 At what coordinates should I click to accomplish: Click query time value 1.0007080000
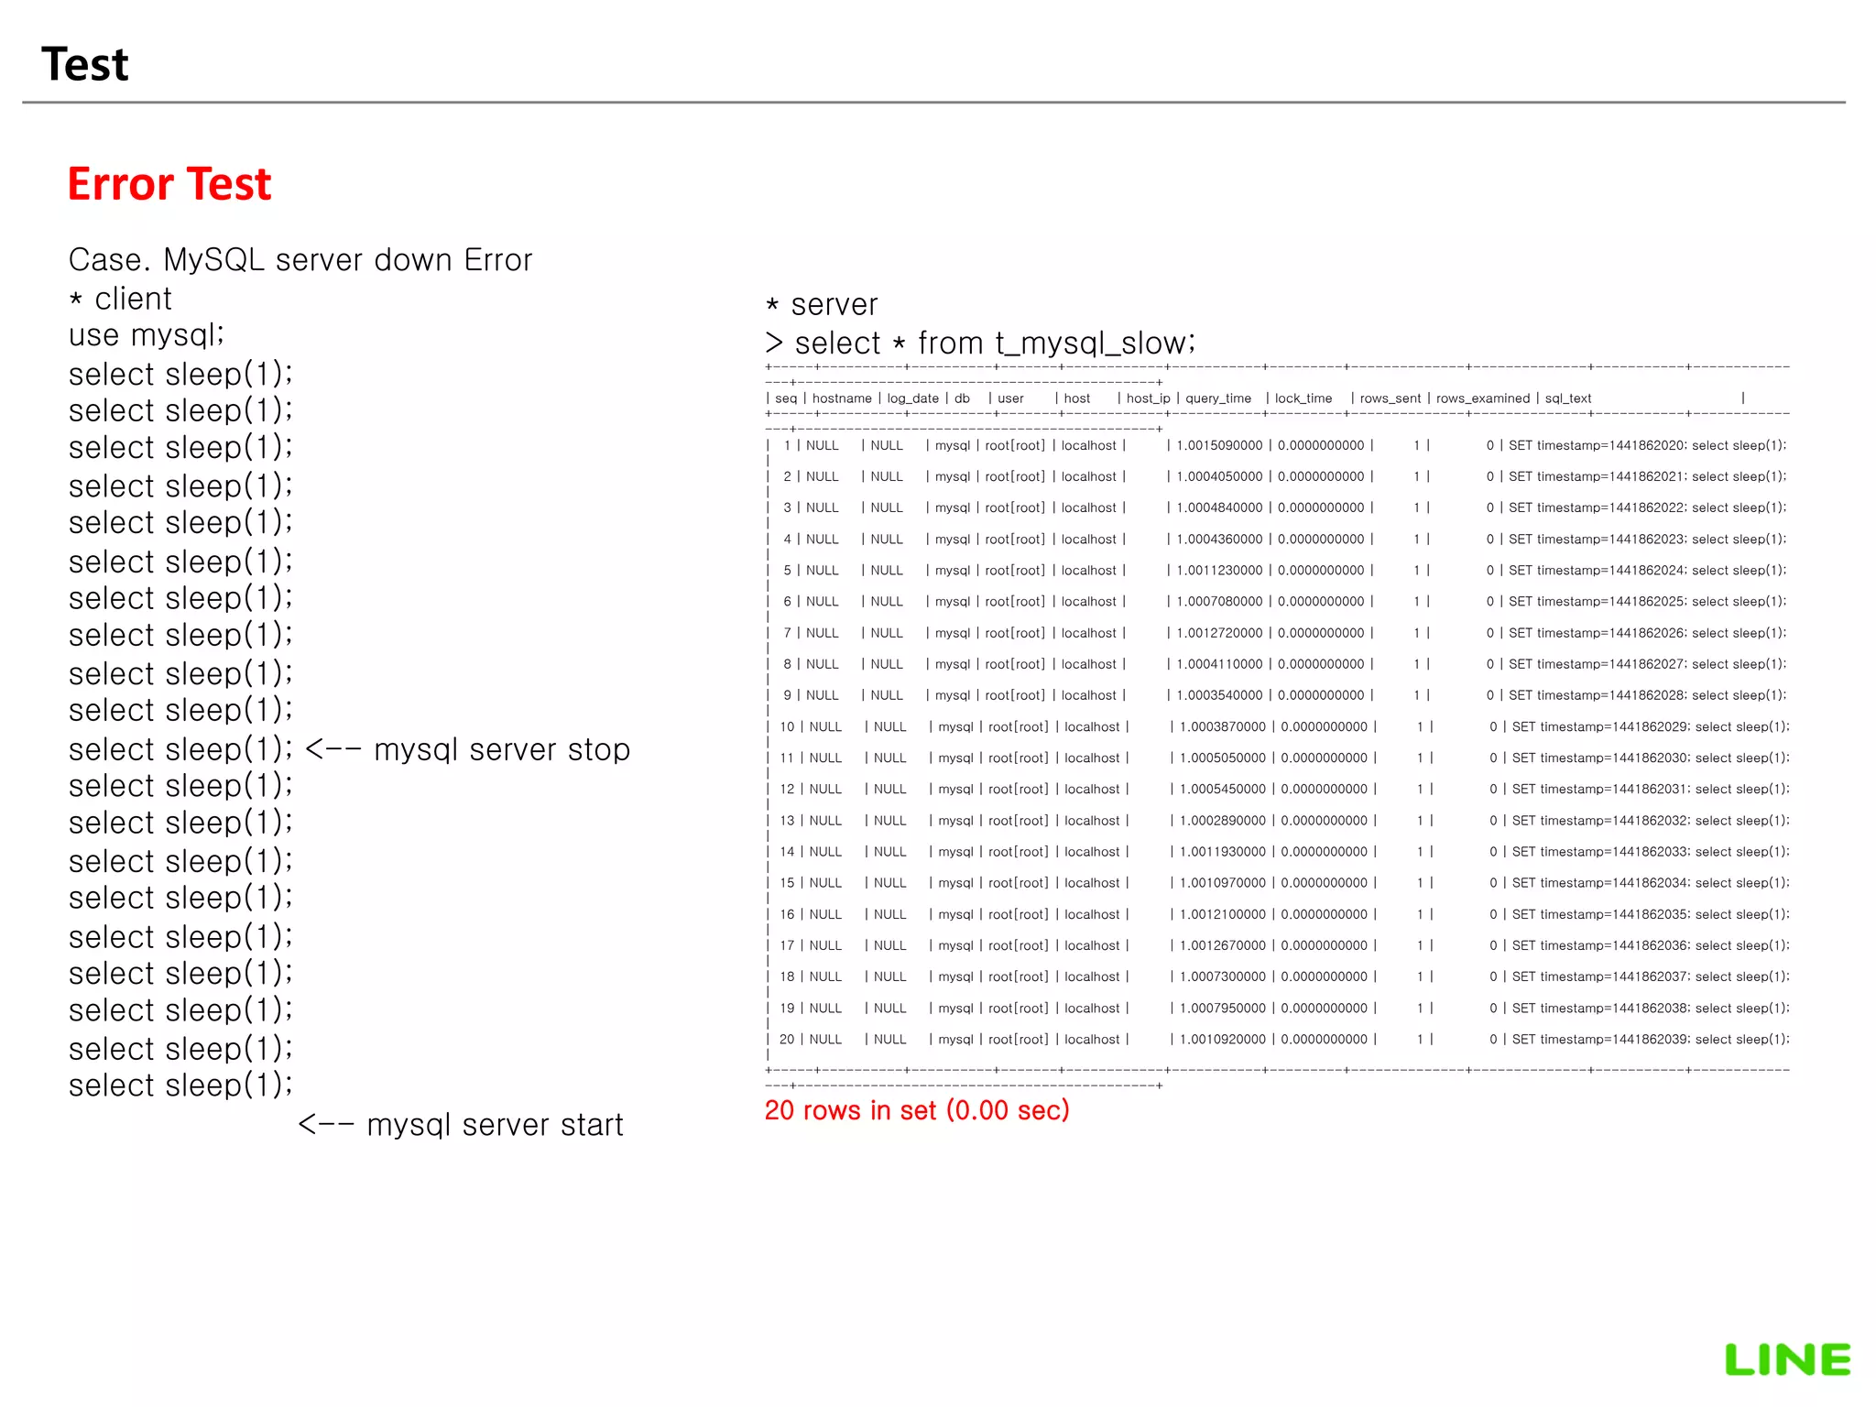pos(1219,601)
